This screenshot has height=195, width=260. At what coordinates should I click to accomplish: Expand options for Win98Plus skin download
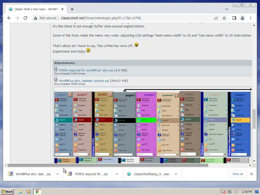coord(58,174)
